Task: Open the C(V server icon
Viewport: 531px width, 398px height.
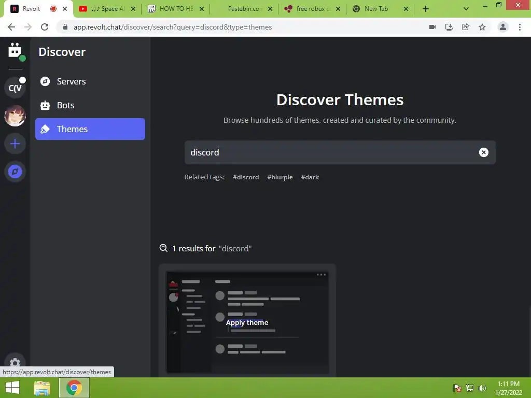Action: [x=15, y=88]
